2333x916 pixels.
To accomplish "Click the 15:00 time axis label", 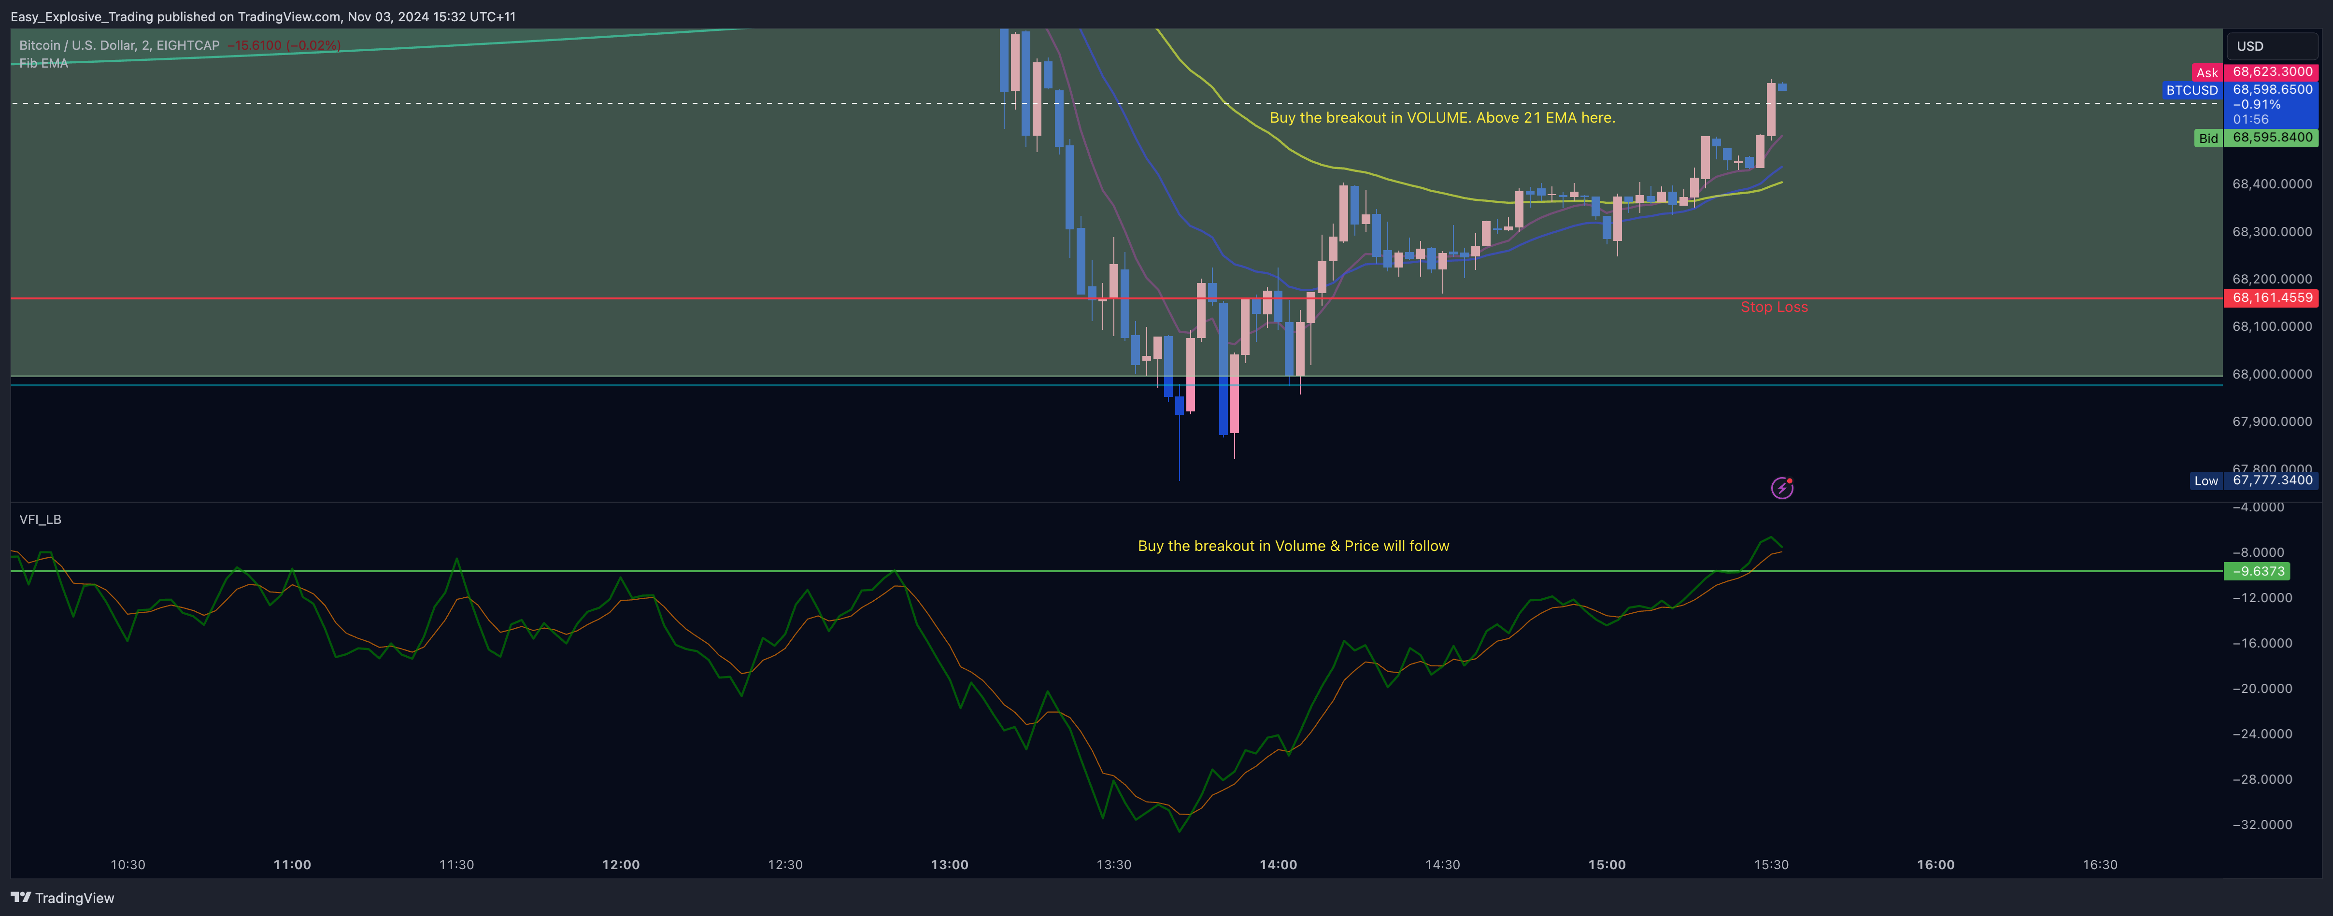I will click(x=1607, y=864).
